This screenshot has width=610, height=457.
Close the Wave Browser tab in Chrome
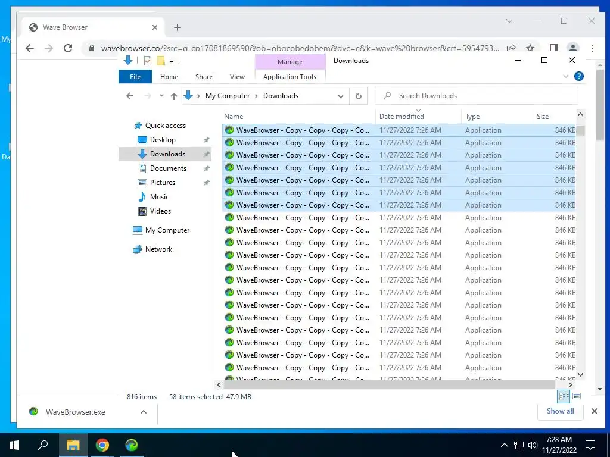coord(155,27)
